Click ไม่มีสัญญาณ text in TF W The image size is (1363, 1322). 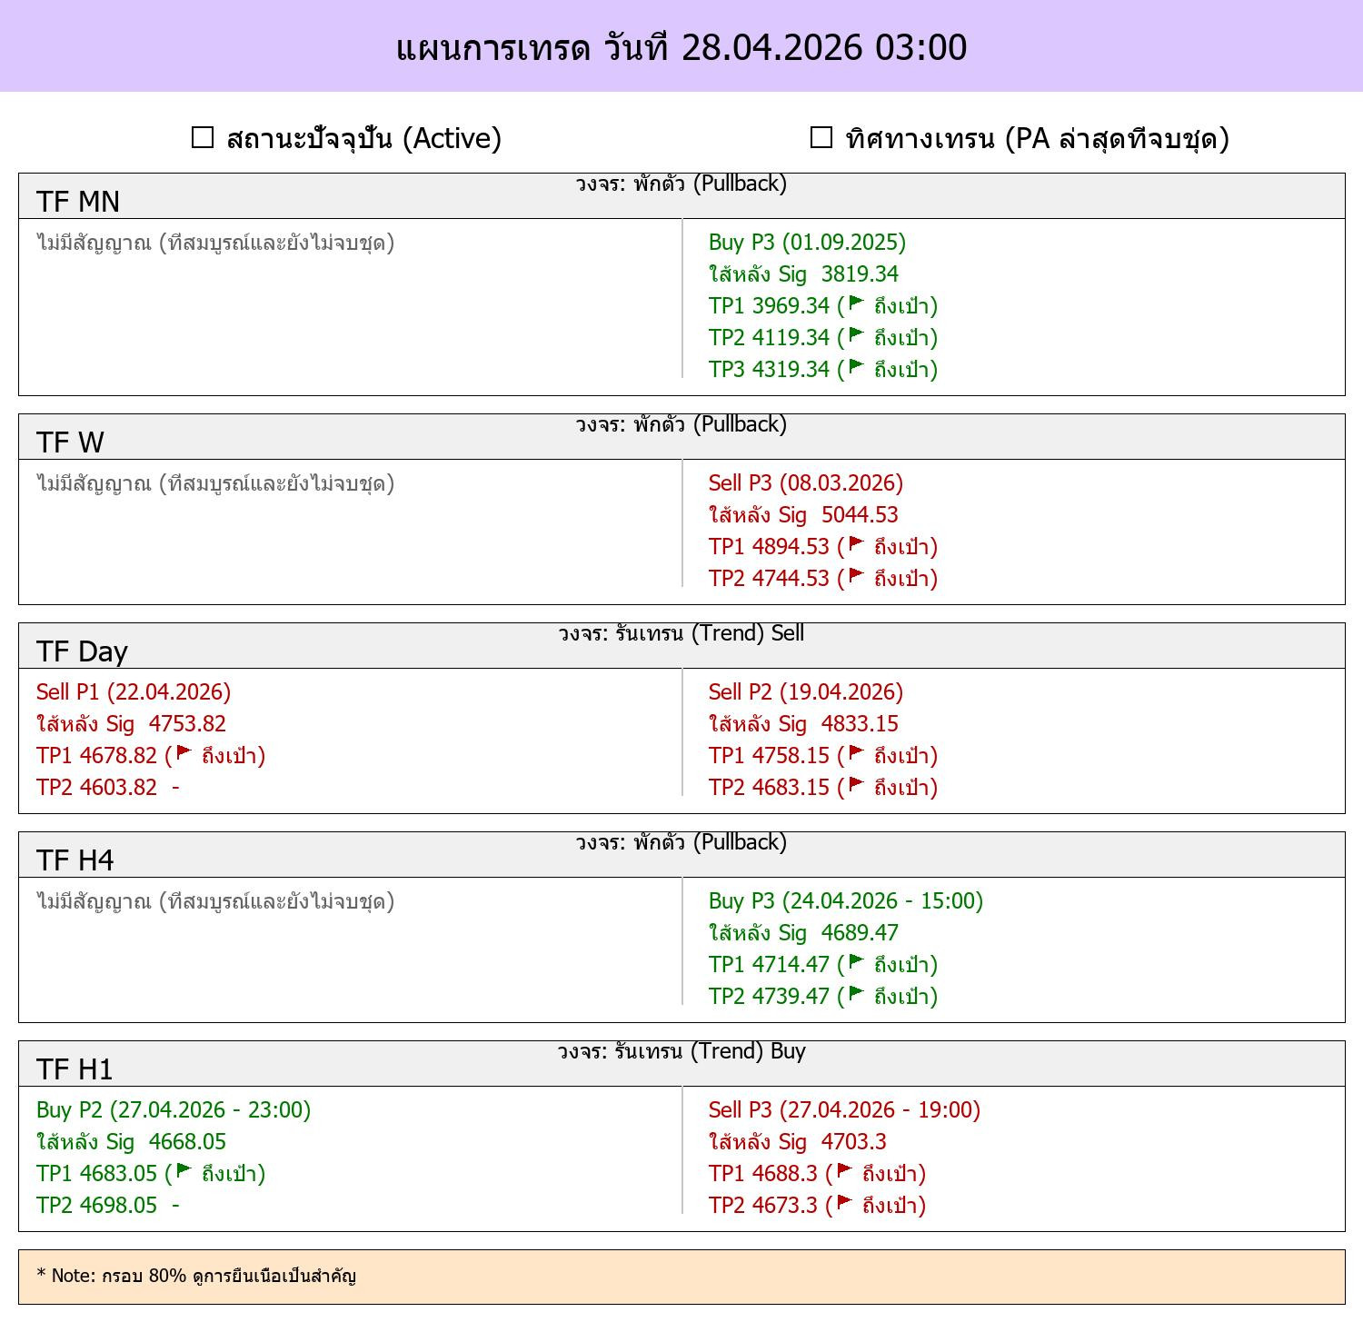pos(215,483)
